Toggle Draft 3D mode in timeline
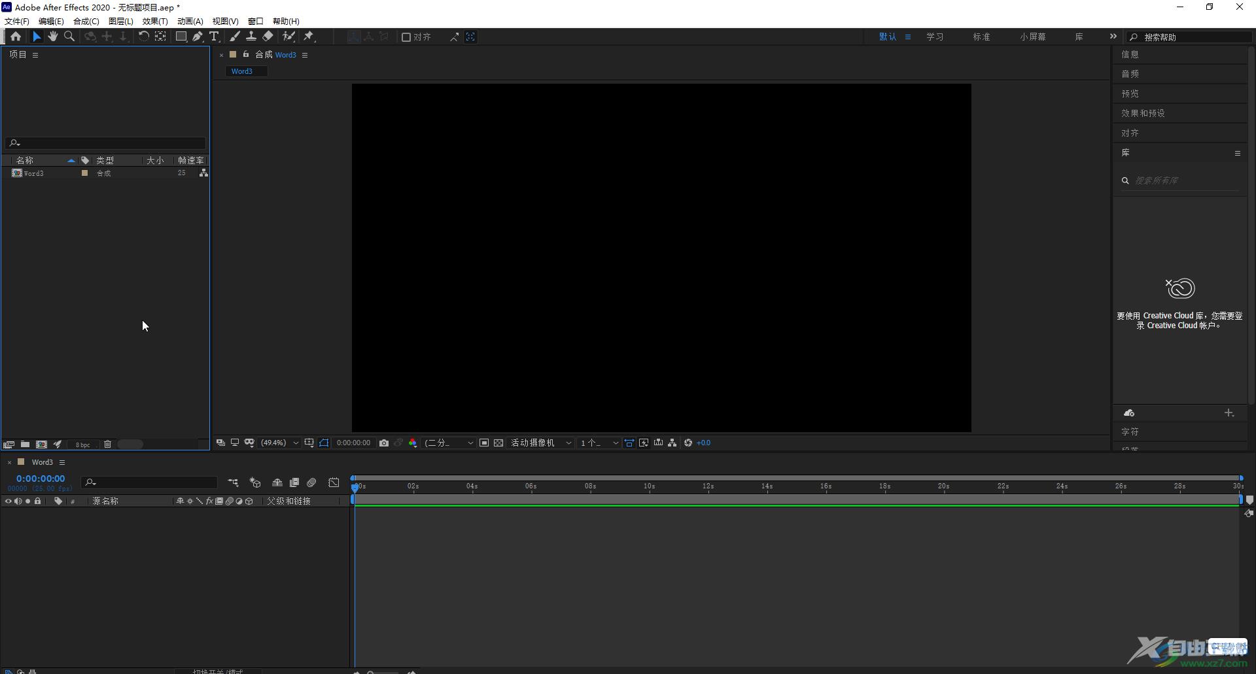Viewport: 1256px width, 674px height. coord(255,482)
